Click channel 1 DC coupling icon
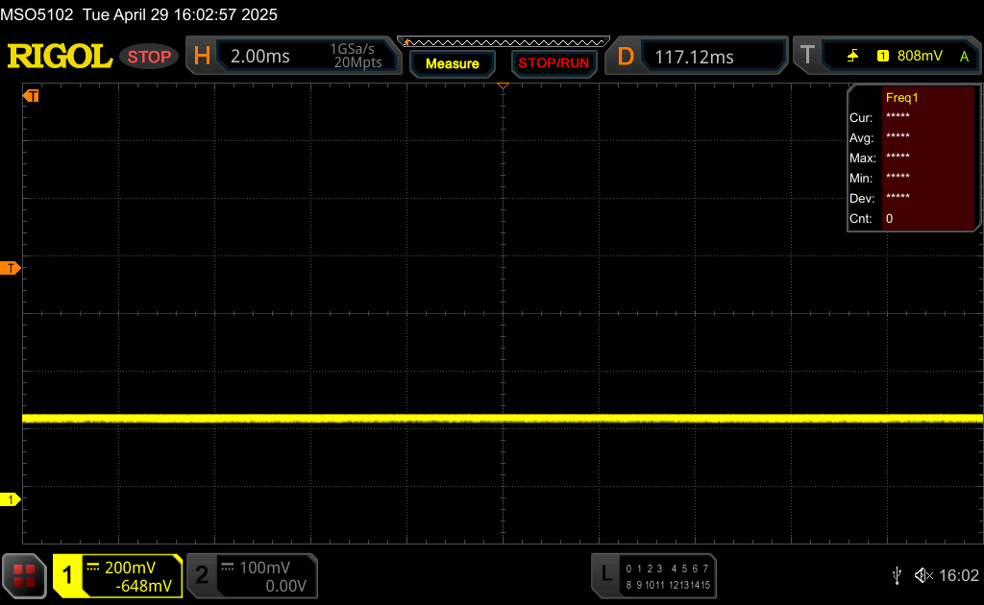This screenshot has height=605, width=984. pos(93,568)
